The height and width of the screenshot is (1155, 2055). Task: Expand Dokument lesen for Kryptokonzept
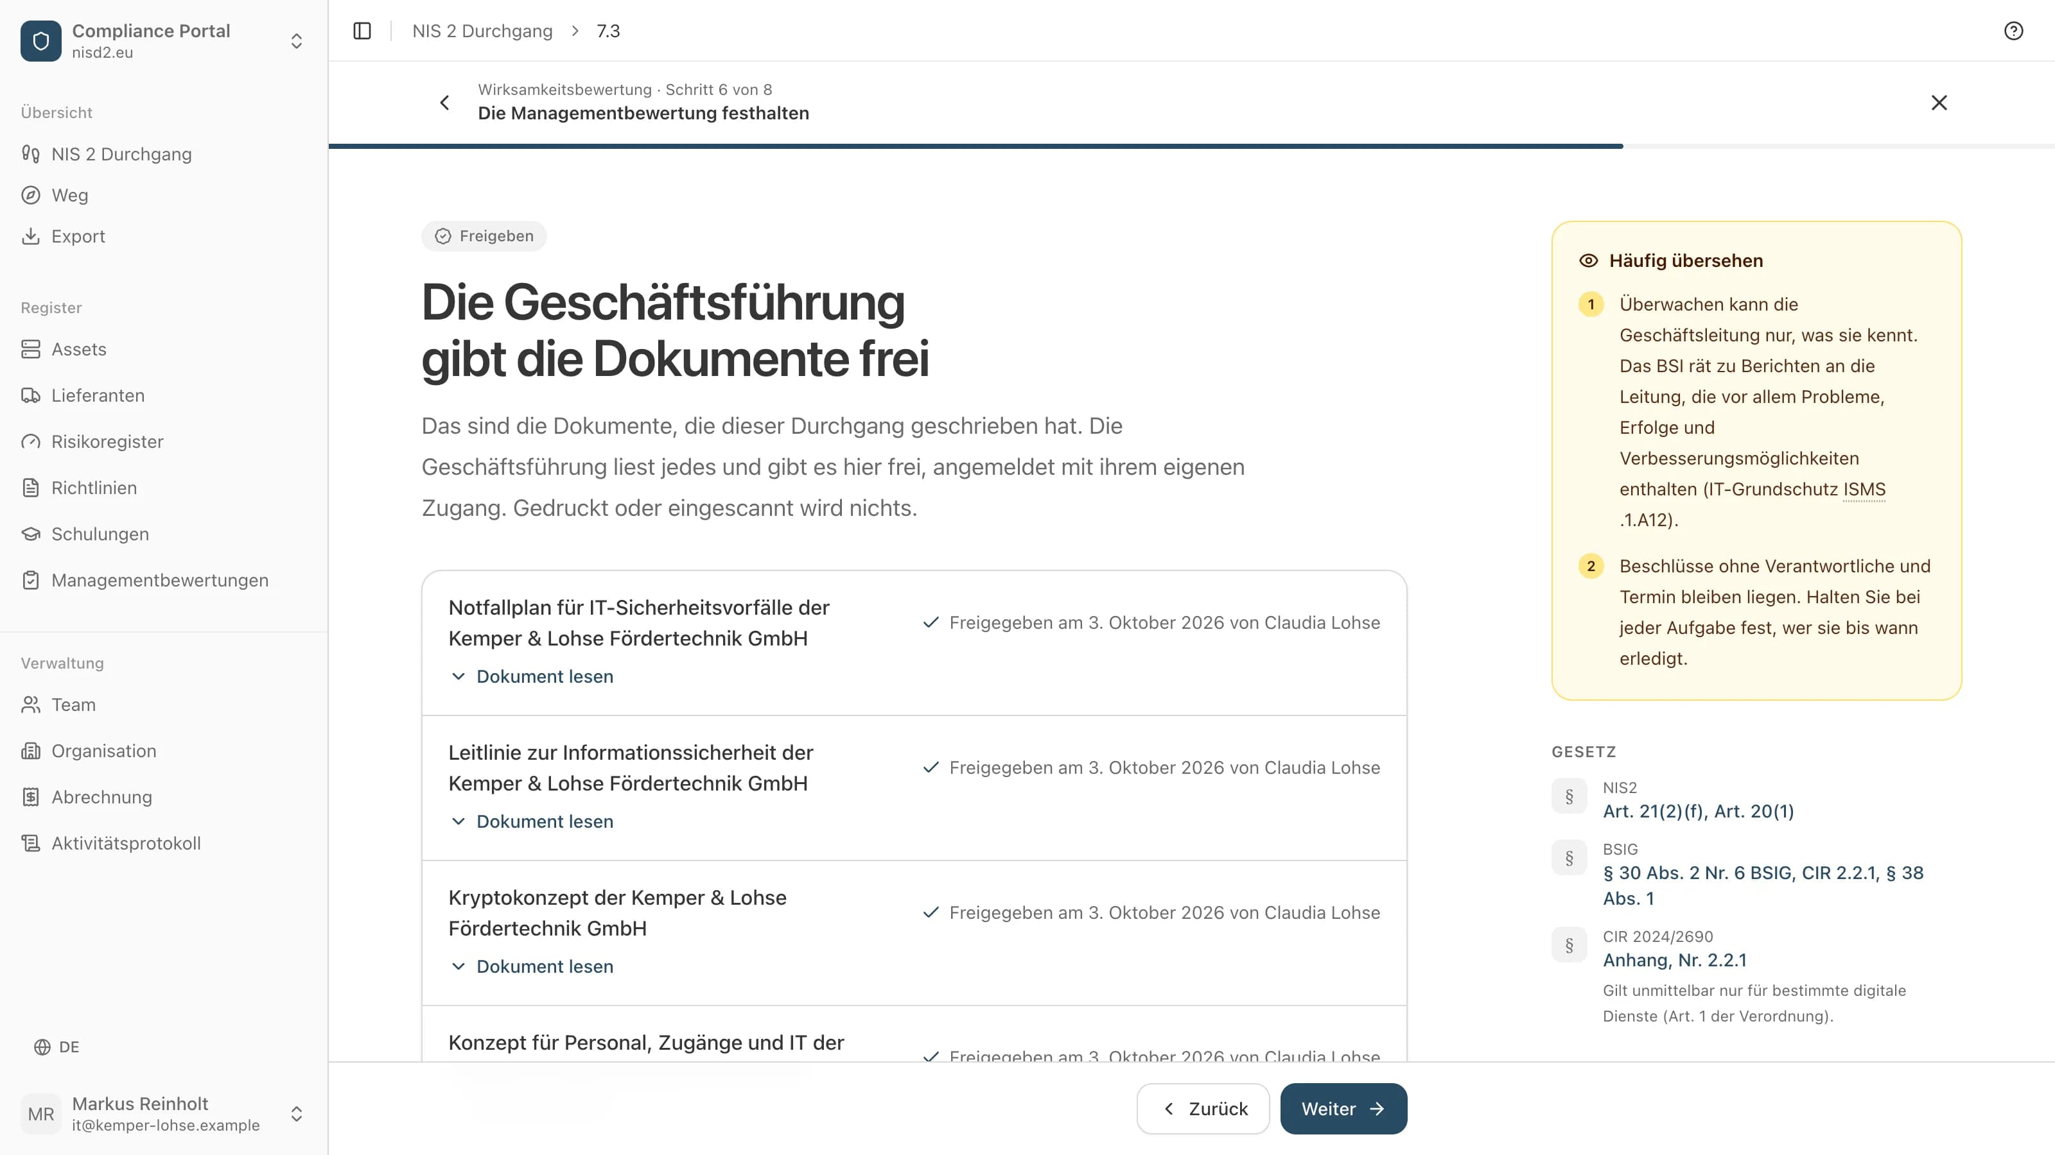tap(531, 966)
